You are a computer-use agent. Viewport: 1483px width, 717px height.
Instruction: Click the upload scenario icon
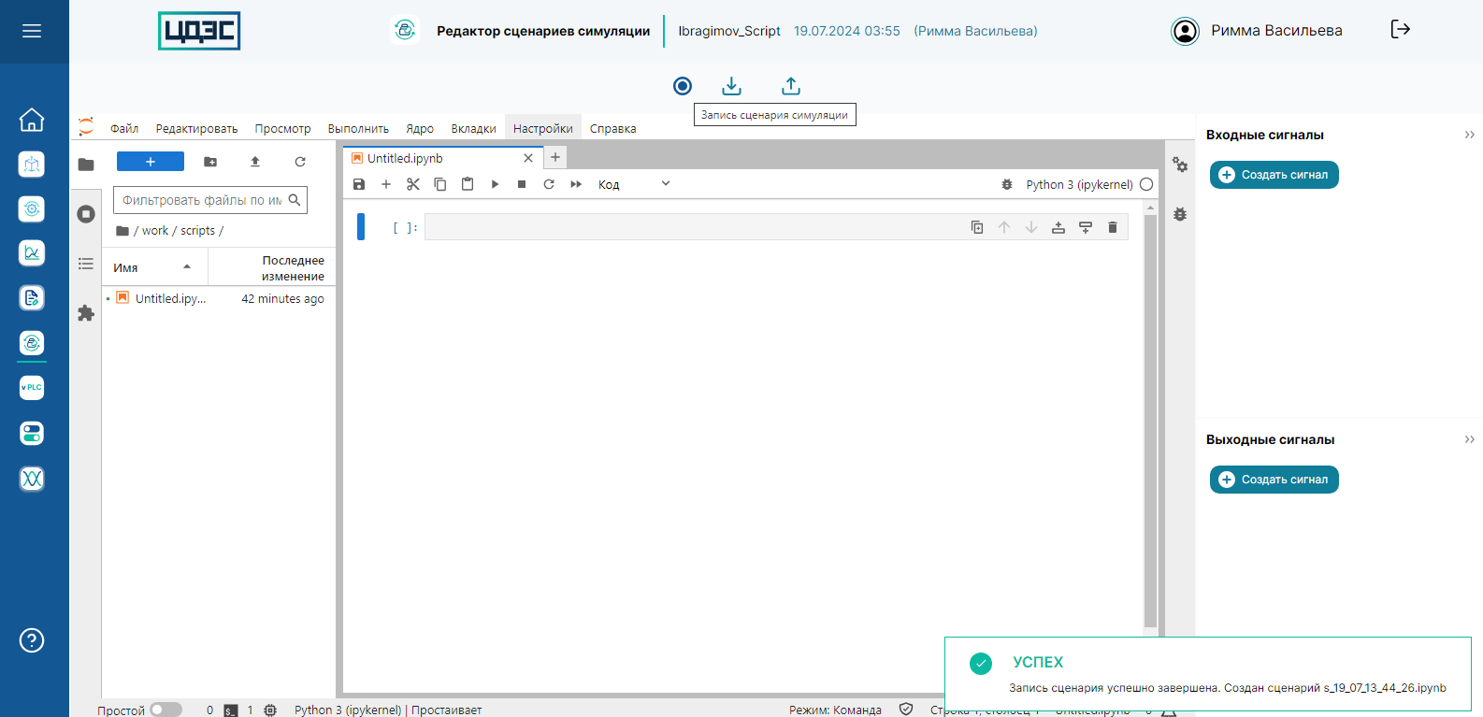[x=791, y=86]
